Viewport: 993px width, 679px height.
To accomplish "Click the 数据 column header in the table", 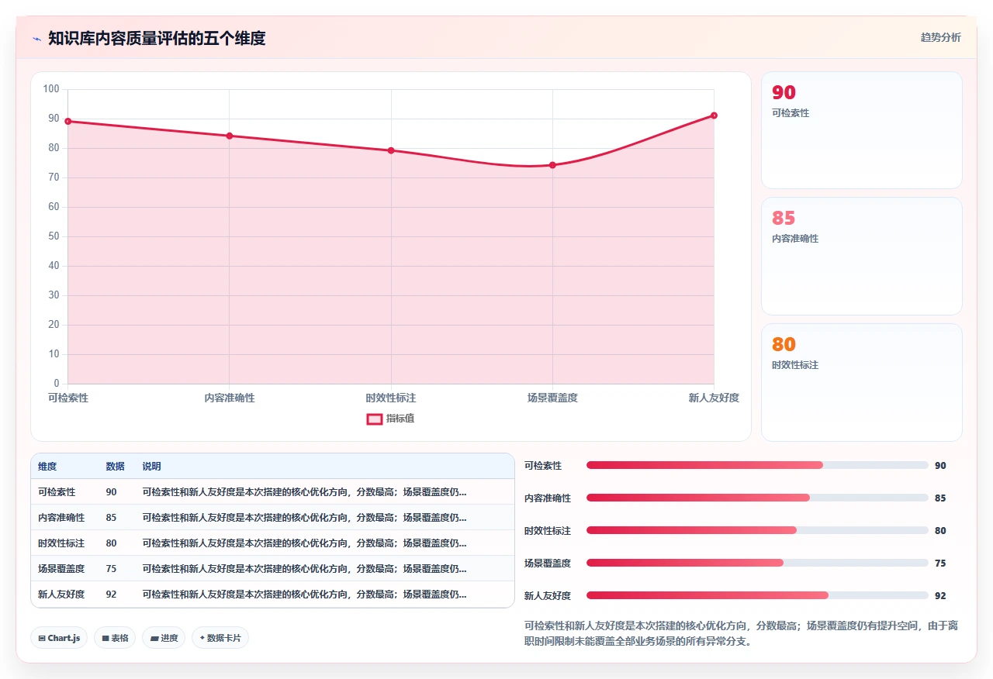I will pyautogui.click(x=115, y=467).
